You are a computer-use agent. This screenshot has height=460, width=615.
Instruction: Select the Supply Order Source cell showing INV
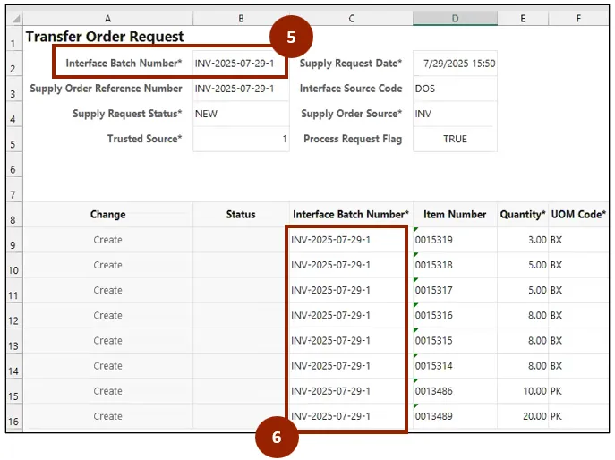[455, 114]
